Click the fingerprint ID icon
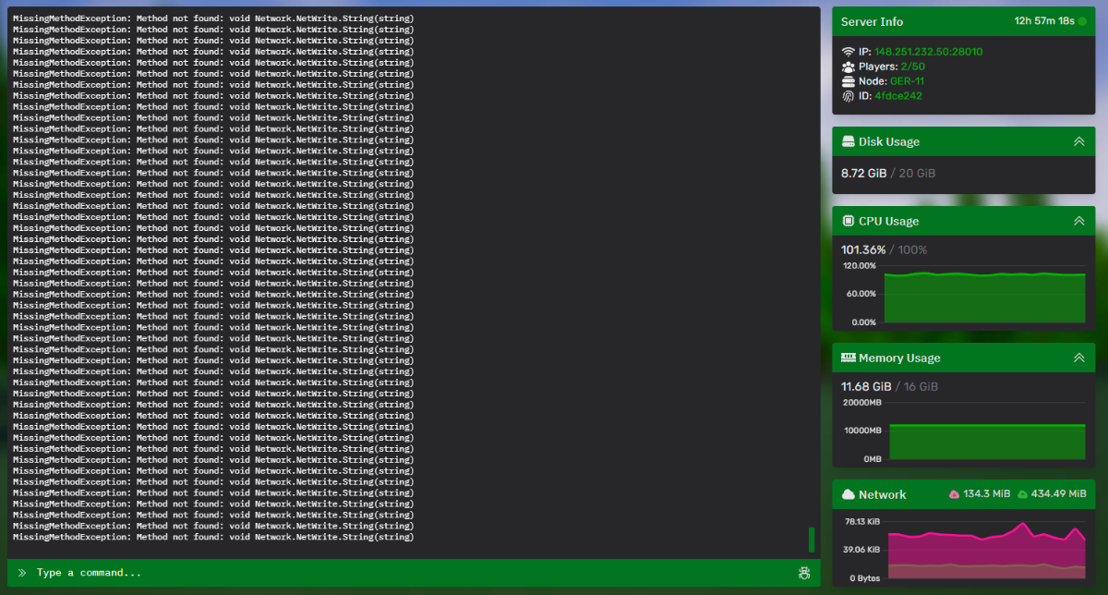 pyautogui.click(x=848, y=96)
